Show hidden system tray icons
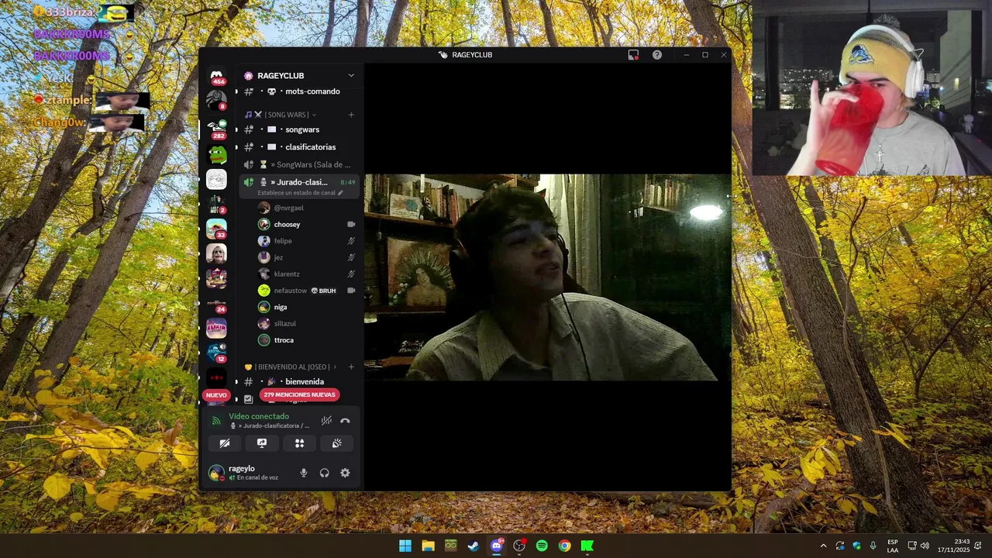 click(x=823, y=546)
